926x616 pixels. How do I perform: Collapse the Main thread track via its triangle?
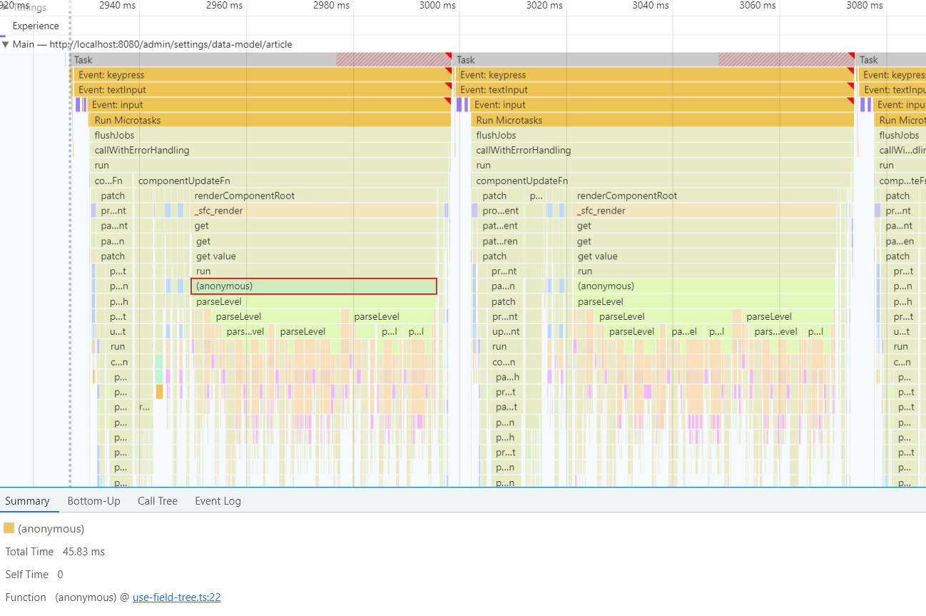pyautogui.click(x=6, y=44)
